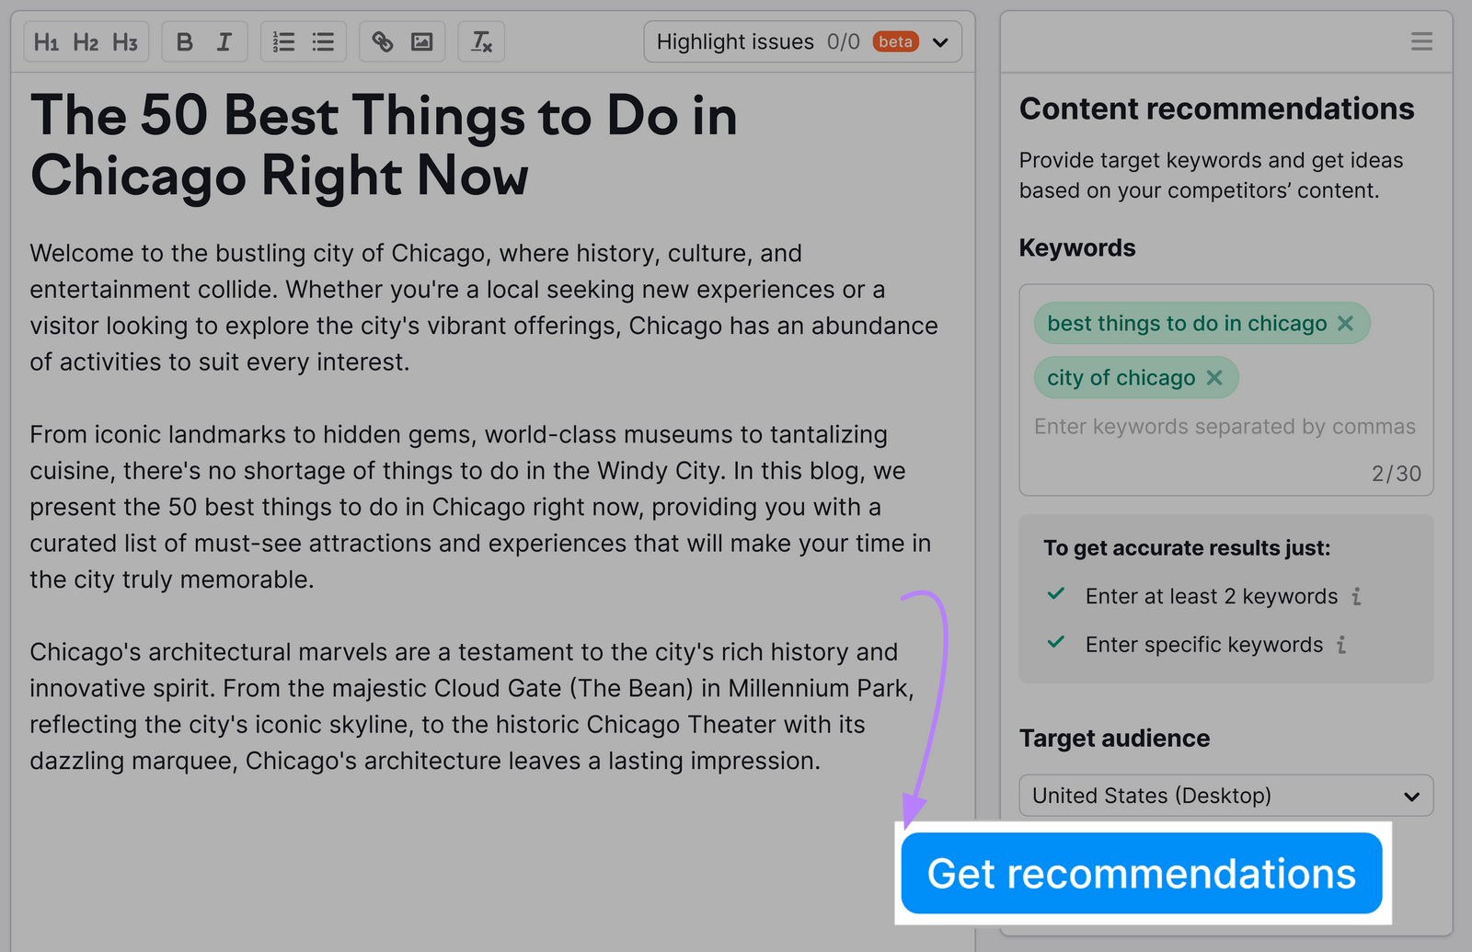Click the keywords input field
The height and width of the screenshot is (952, 1472).
[1224, 426]
